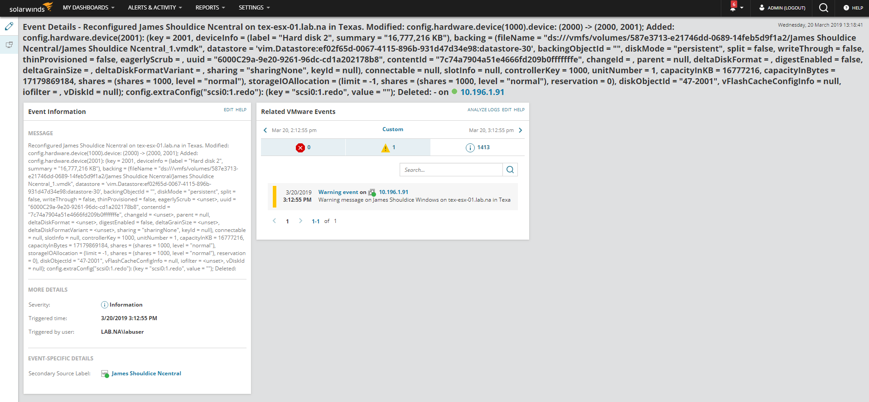Viewport: 869px width, 402px height.
Task: Click the VM icon beside James Shouldice Ncentral
Action: [x=105, y=374]
